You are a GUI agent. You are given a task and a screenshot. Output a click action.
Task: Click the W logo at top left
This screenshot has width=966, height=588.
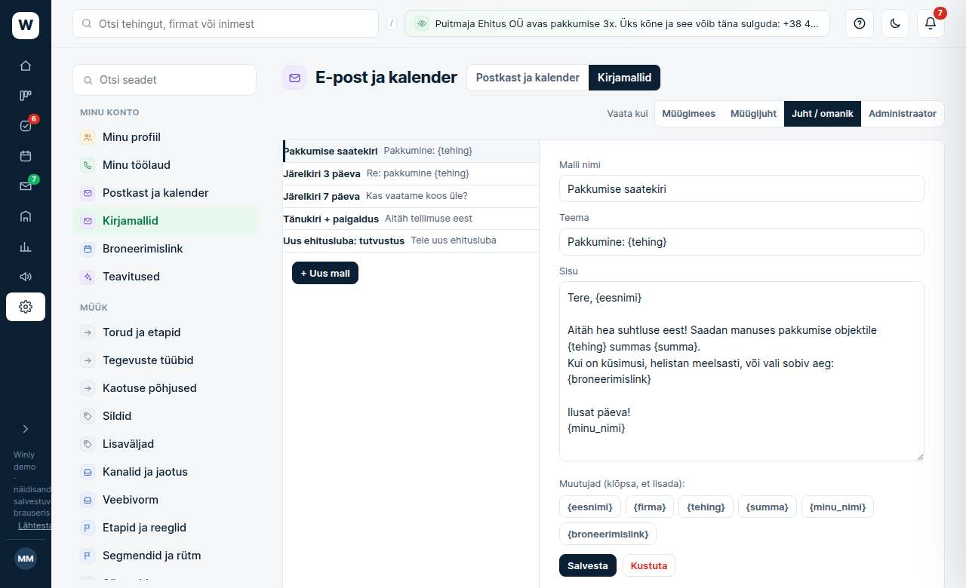point(26,26)
